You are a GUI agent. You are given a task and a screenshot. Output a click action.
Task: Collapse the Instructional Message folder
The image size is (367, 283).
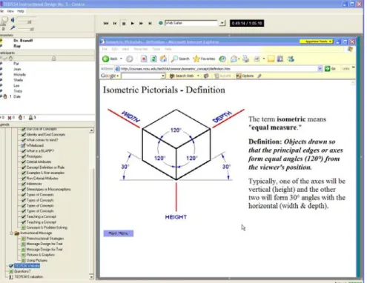[x=11, y=233]
